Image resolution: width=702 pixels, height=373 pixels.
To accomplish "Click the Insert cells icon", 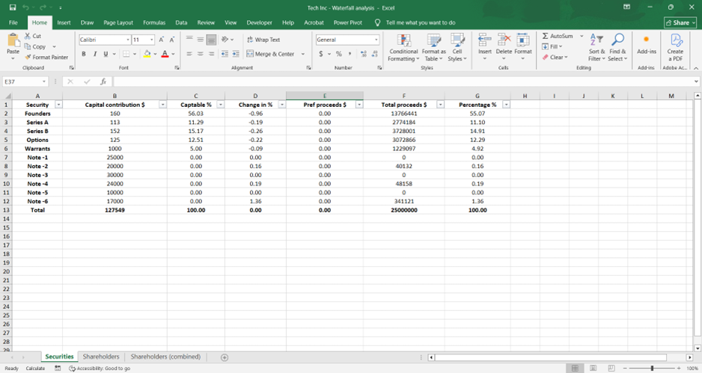I will tap(485, 40).
